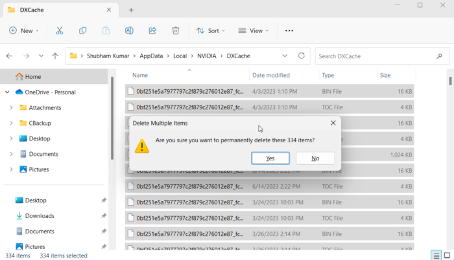Switch to the large thumbnails view icon
The height and width of the screenshot is (260, 454).
point(447,255)
